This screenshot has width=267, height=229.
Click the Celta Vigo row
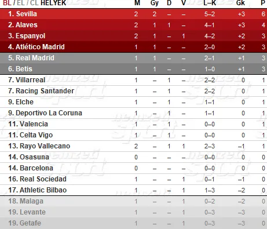[x=133, y=135]
